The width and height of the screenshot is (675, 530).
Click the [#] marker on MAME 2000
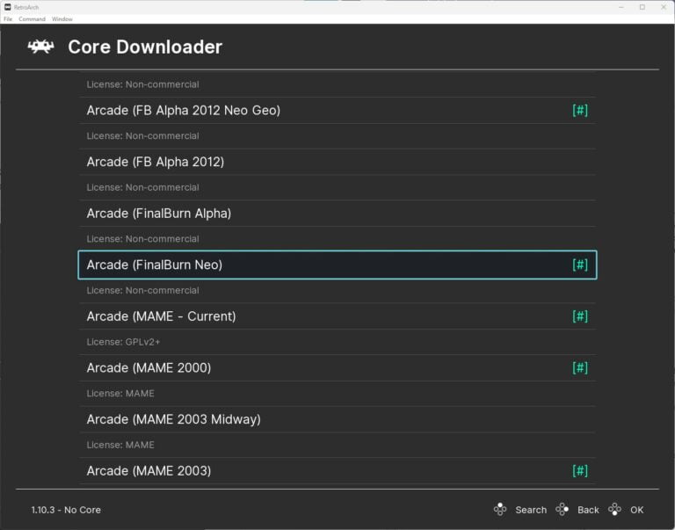point(580,367)
